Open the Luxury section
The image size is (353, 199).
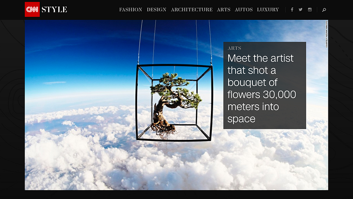point(268,10)
